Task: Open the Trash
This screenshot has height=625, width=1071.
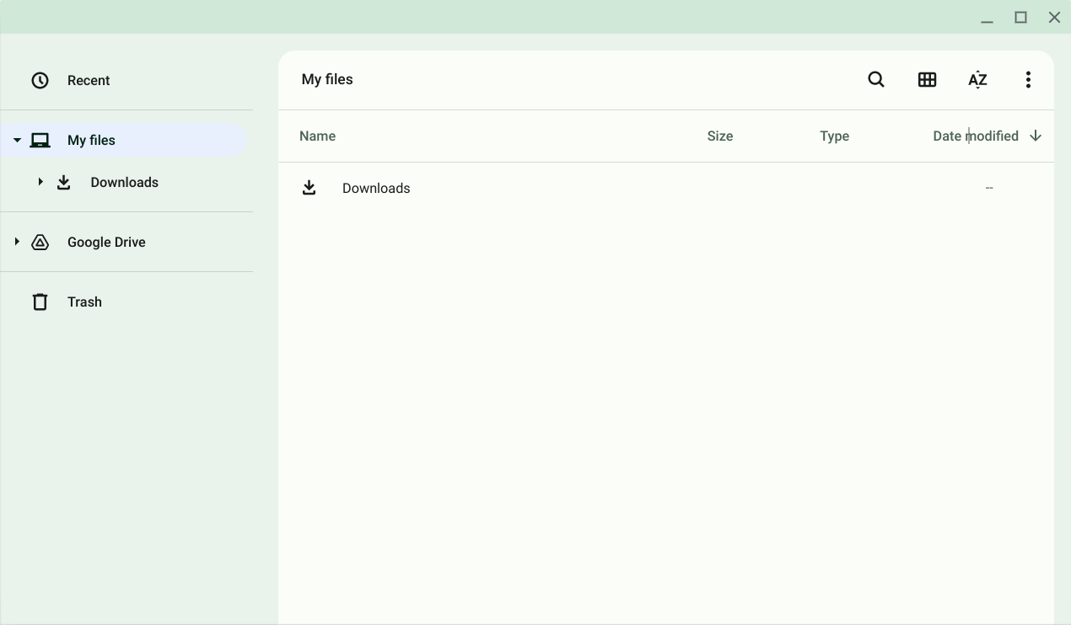Action: click(x=84, y=302)
